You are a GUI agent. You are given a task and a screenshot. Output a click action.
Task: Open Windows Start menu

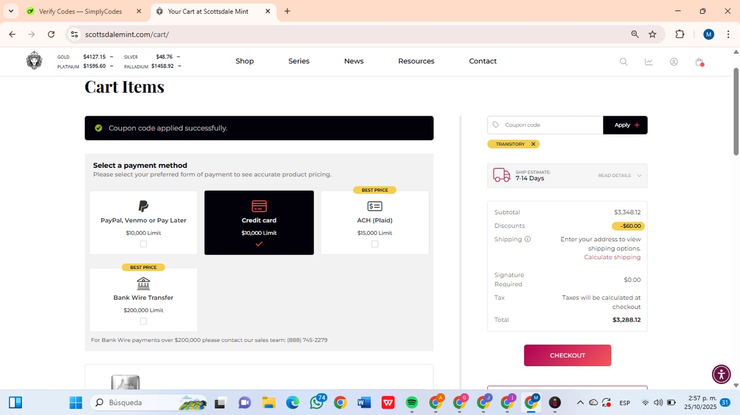pyautogui.click(x=76, y=403)
